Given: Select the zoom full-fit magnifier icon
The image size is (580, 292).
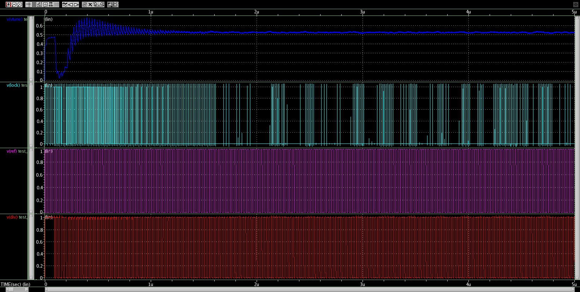Looking at the screenshot, I should tap(20, 5).
